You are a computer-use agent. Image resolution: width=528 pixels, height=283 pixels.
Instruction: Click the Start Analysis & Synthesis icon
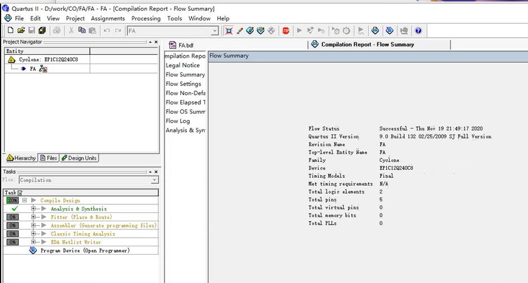tap(310, 31)
